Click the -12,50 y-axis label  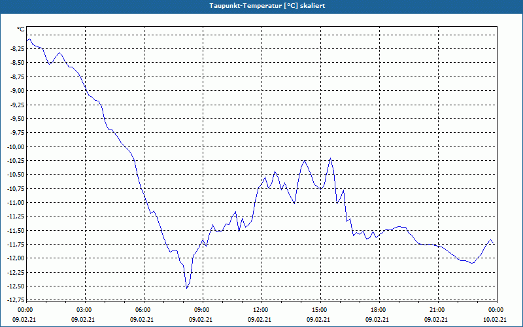[17, 286]
